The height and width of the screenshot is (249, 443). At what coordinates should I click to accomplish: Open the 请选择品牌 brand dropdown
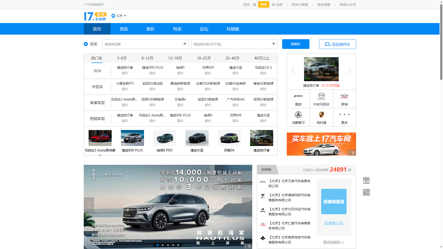[x=145, y=44]
